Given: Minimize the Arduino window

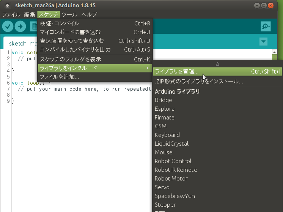Looking at the screenshot, I should 257,5.
